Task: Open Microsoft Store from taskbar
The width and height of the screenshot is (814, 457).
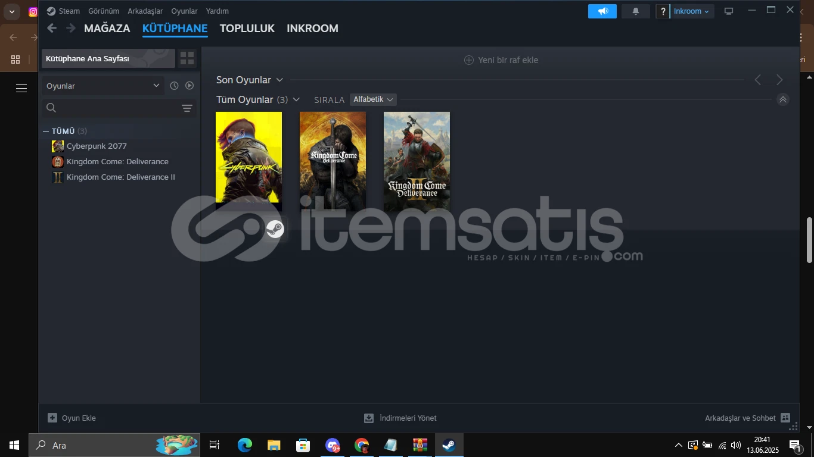Action: 303,445
